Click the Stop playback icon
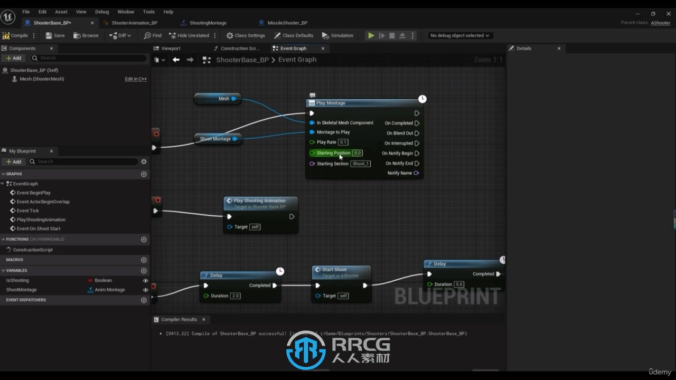 point(392,35)
